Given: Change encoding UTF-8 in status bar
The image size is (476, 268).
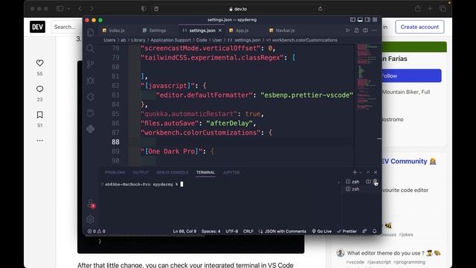Looking at the screenshot, I should coord(232,232).
